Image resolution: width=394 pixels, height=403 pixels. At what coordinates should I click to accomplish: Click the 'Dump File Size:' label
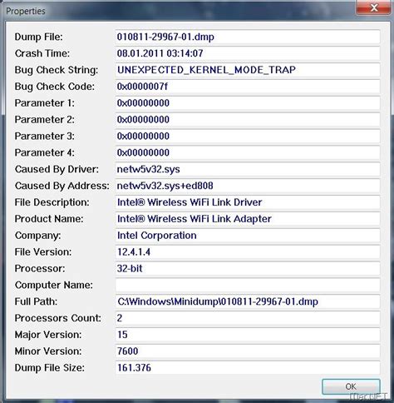click(x=50, y=368)
